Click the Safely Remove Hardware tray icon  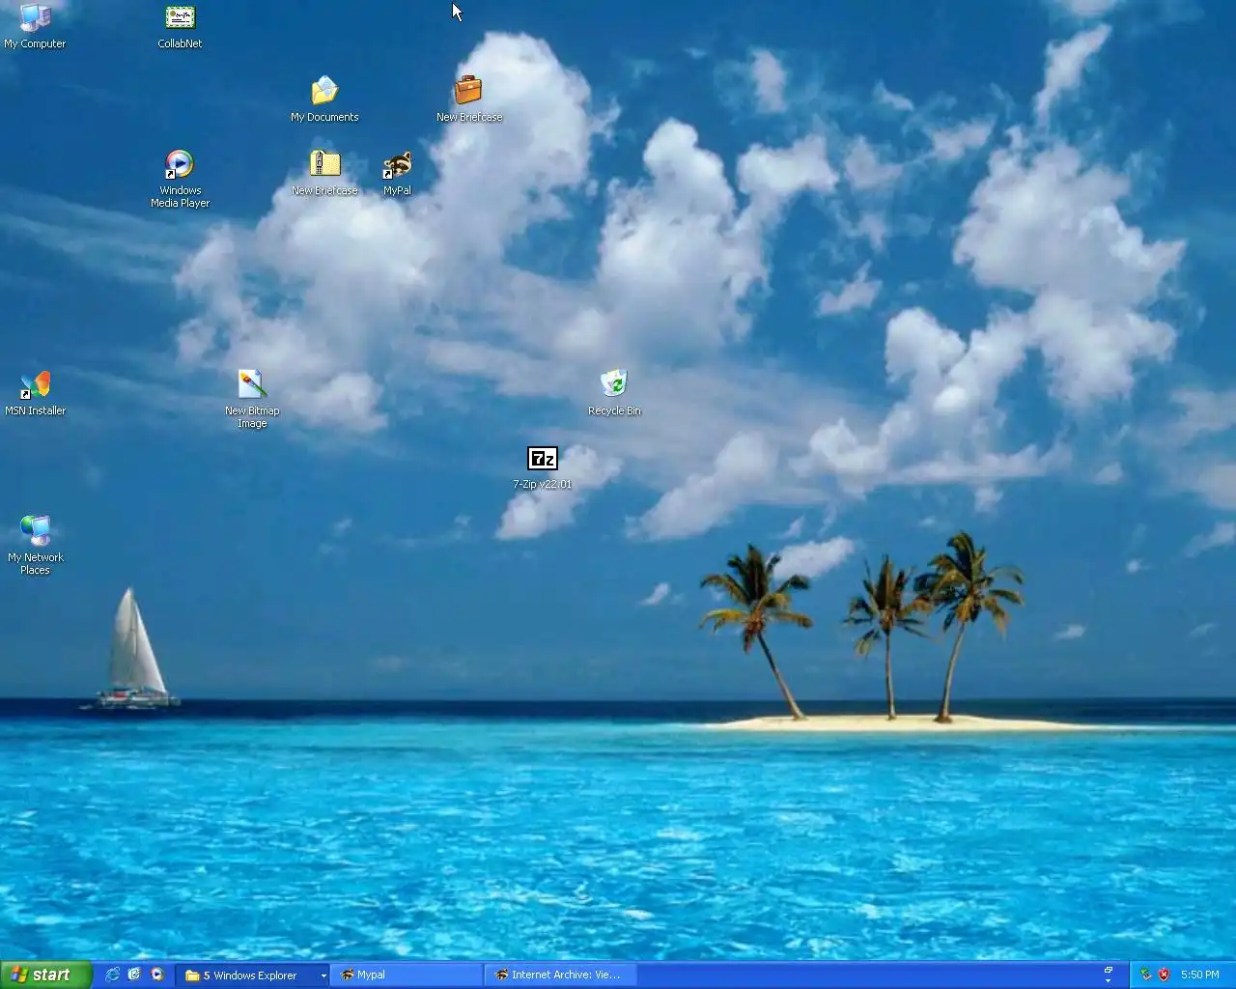point(1145,975)
